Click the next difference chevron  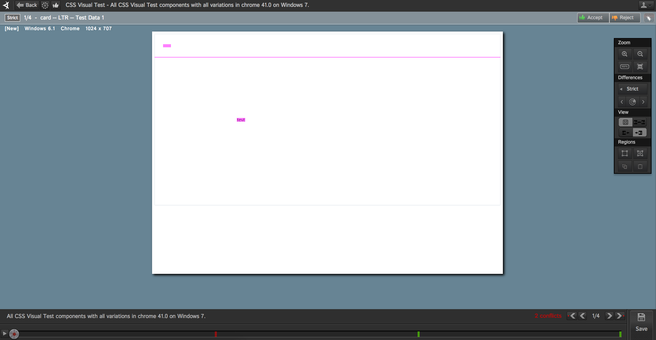(644, 102)
